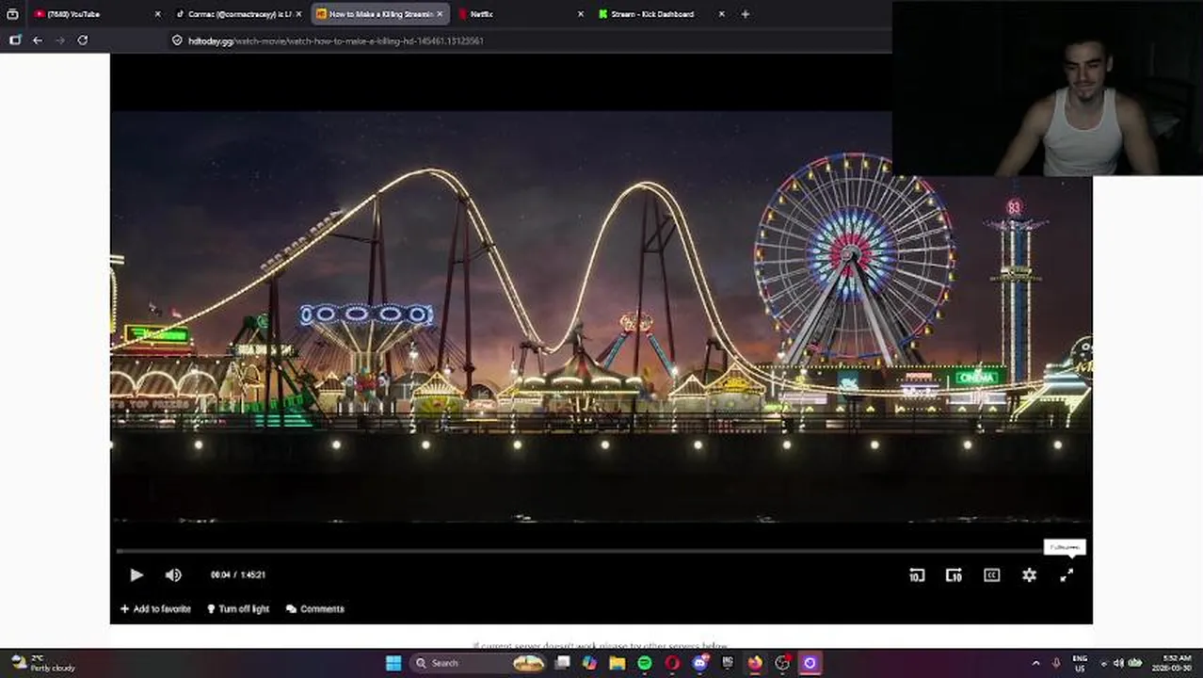1203x678 pixels.
Task: Toggle the browser sidebar panel
Action: [x=15, y=40]
